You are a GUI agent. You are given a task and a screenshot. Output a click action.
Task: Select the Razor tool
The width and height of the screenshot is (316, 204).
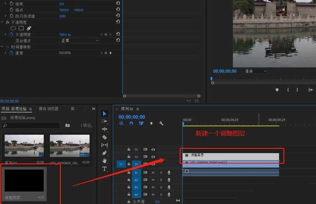pyautogui.click(x=105, y=137)
